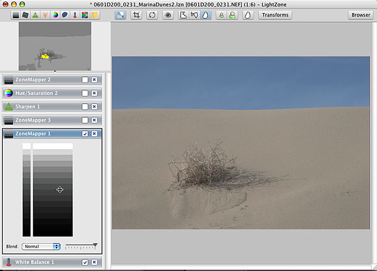Open the Blend mode Normal dropdown
377x271 pixels.
41,246
